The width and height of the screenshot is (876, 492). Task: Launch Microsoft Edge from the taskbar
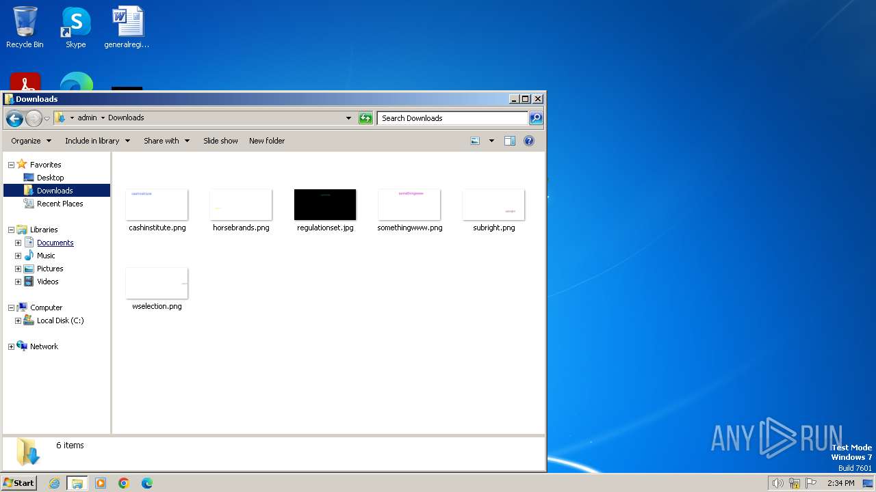click(x=147, y=483)
